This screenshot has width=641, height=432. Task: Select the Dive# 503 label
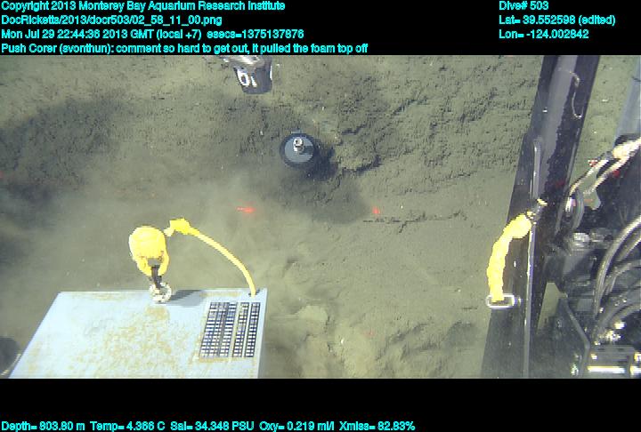click(523, 6)
